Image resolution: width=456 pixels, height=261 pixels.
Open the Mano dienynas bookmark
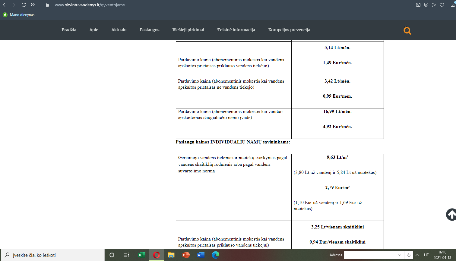[19, 15]
